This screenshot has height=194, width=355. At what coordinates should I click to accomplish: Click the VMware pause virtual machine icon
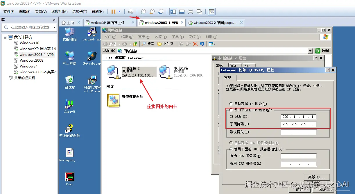pos(113,12)
